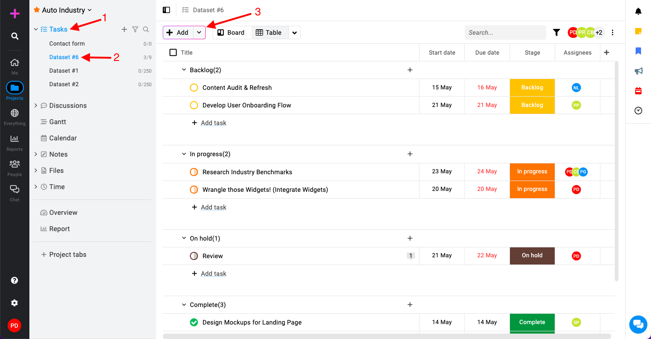The width and height of the screenshot is (651, 339).
Task: Open the red calendar icon in right rail
Action: pos(638,91)
